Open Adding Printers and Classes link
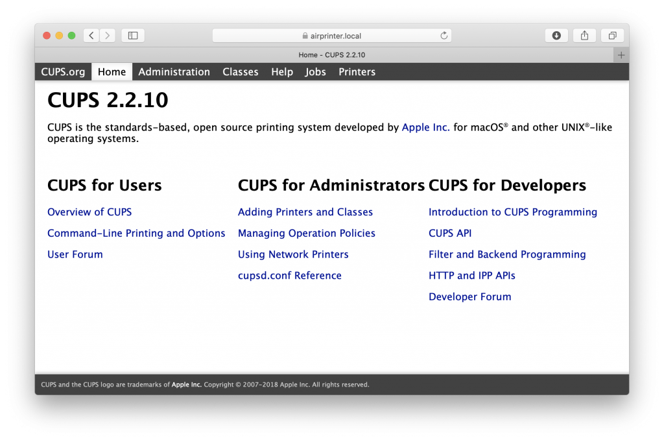This screenshot has width=664, height=441. (305, 212)
